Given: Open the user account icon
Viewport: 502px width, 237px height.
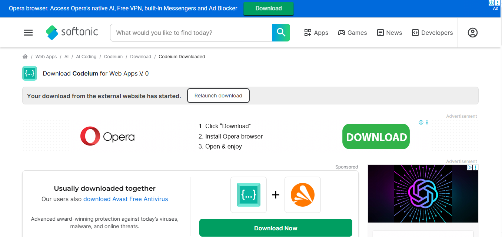Looking at the screenshot, I should pyautogui.click(x=473, y=33).
